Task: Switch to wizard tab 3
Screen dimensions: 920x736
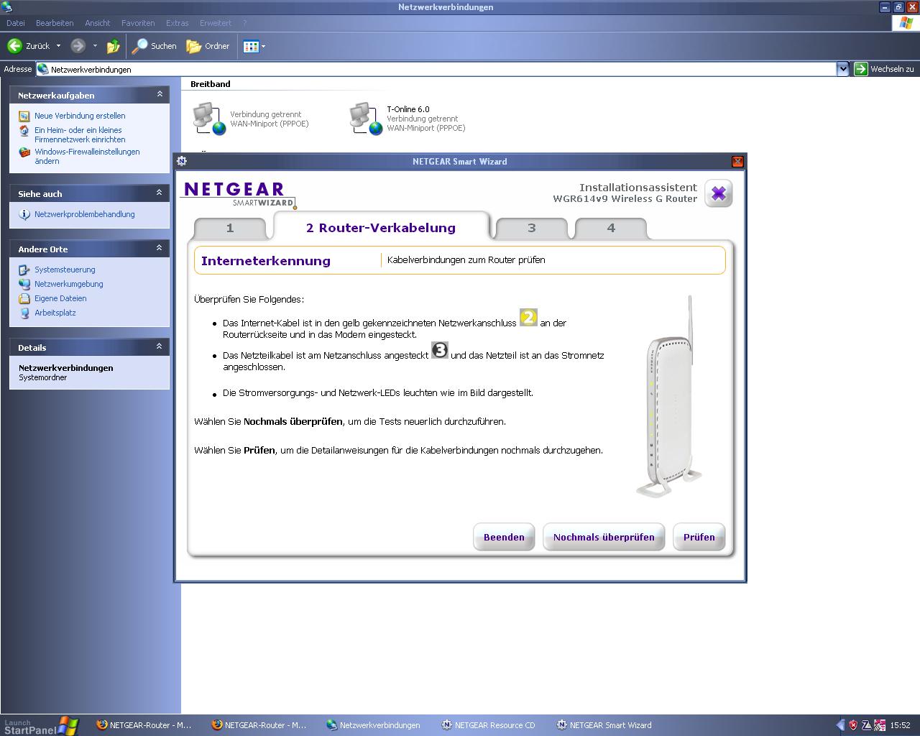Action: click(x=532, y=228)
